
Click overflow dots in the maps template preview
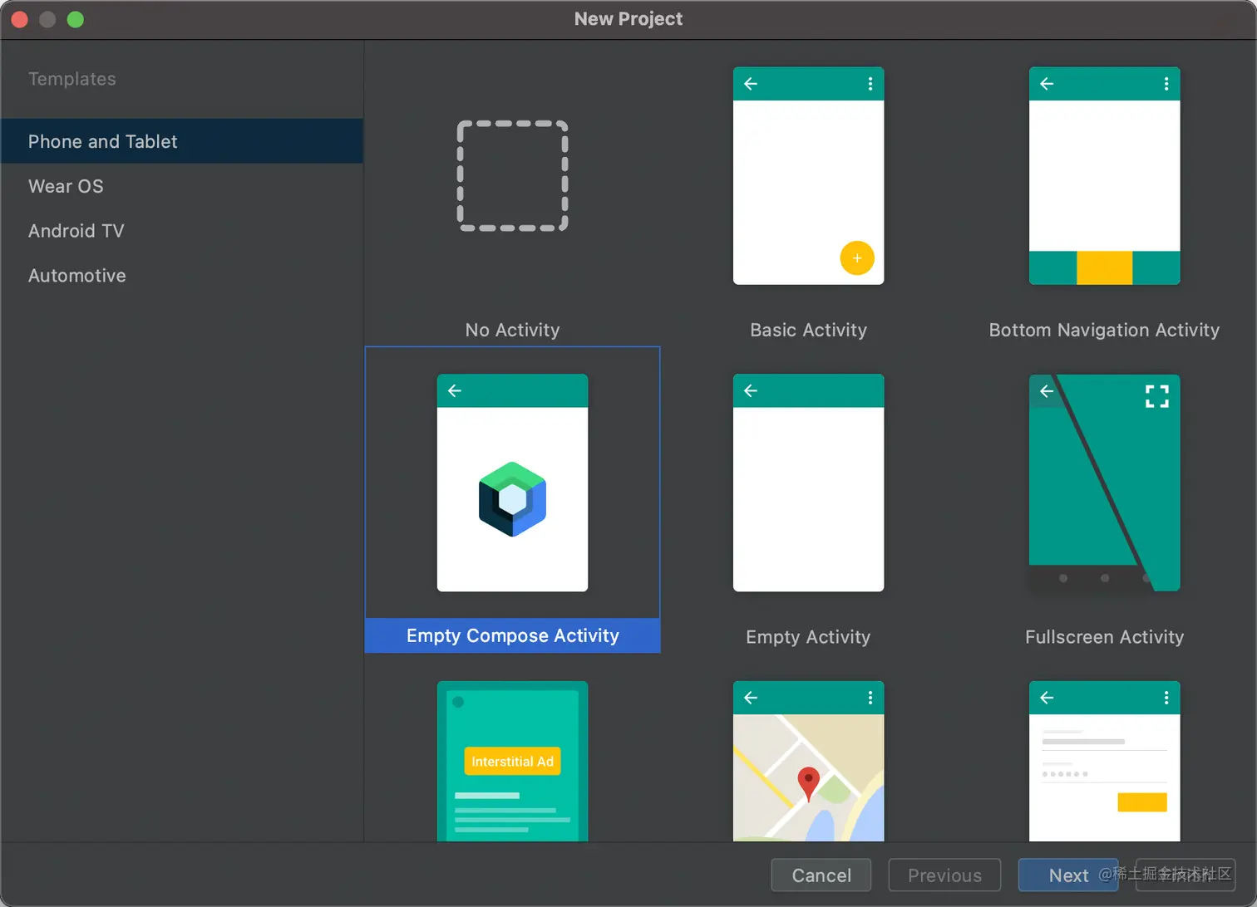coord(870,698)
